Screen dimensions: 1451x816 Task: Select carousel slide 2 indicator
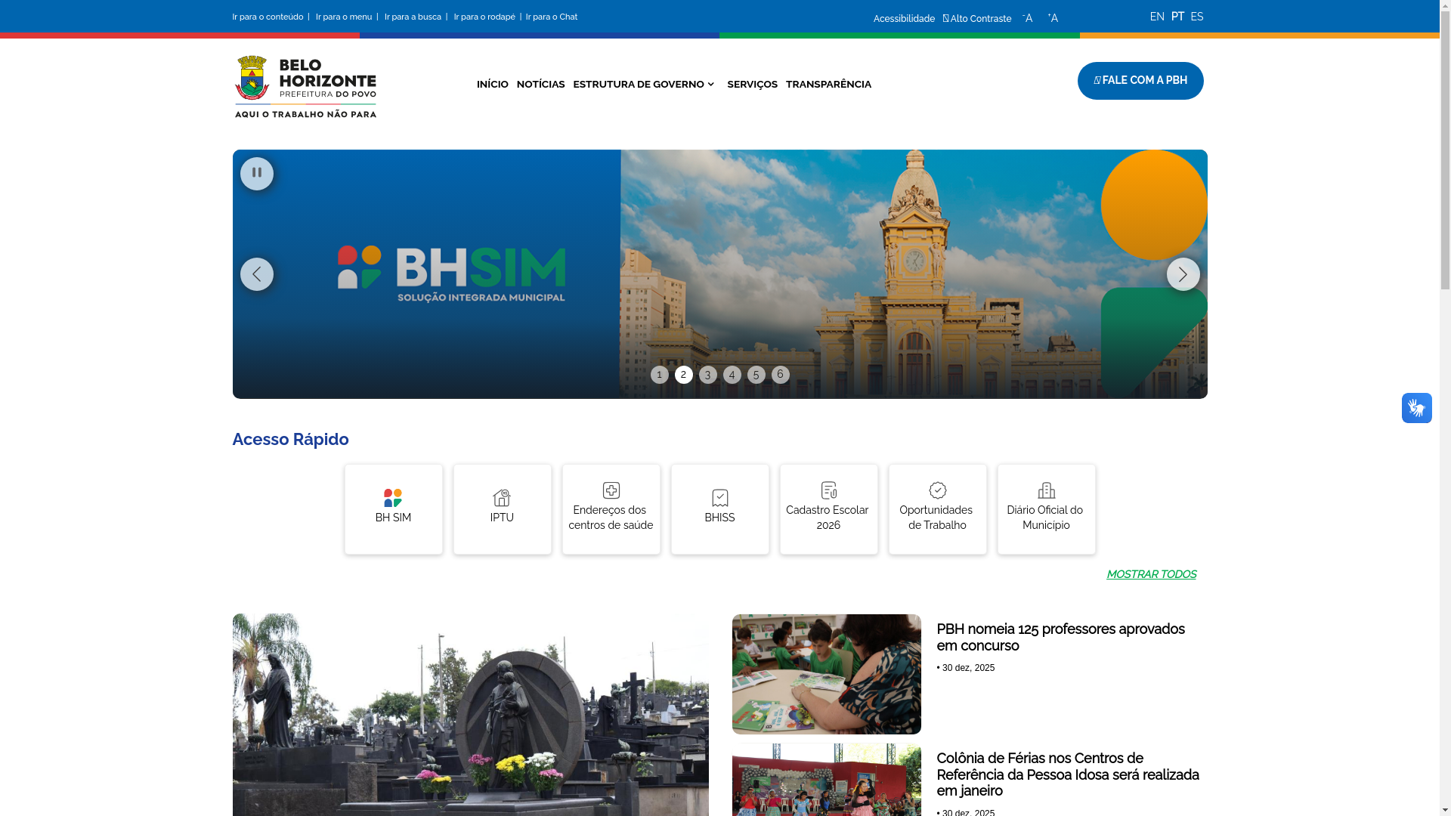click(x=684, y=375)
